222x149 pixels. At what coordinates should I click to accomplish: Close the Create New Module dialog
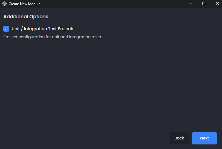tap(217, 4)
